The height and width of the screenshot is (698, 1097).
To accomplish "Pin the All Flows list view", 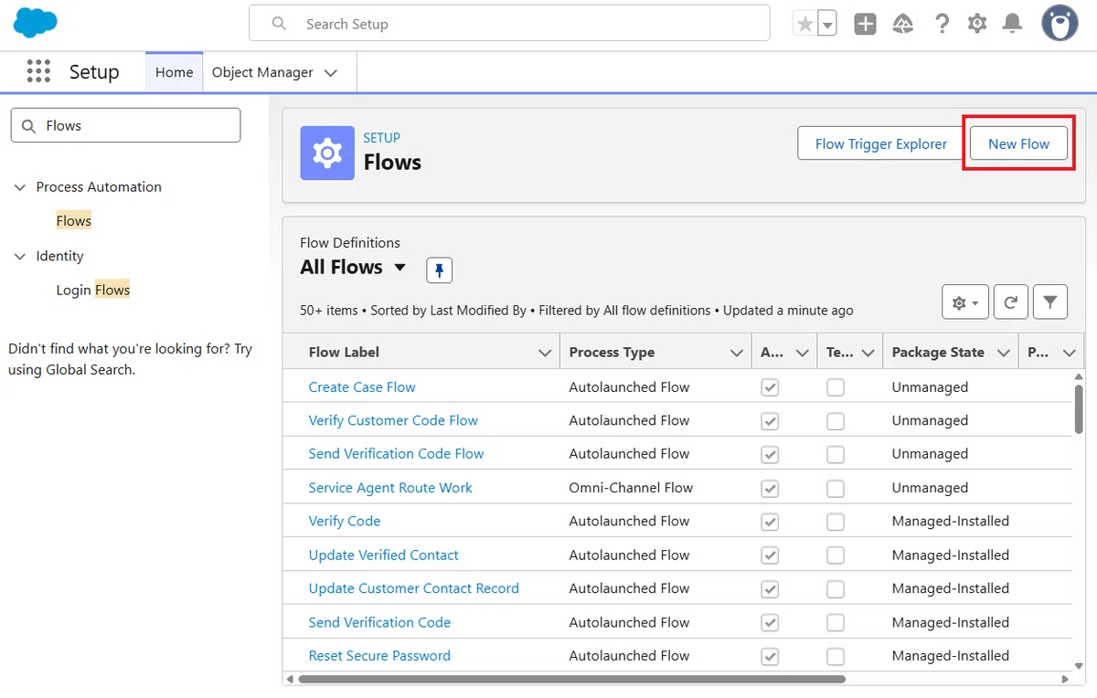I will [440, 270].
